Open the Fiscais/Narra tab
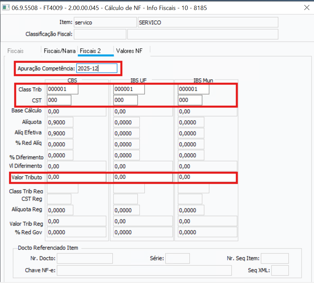This screenshot has width=314, height=283. coord(59,51)
